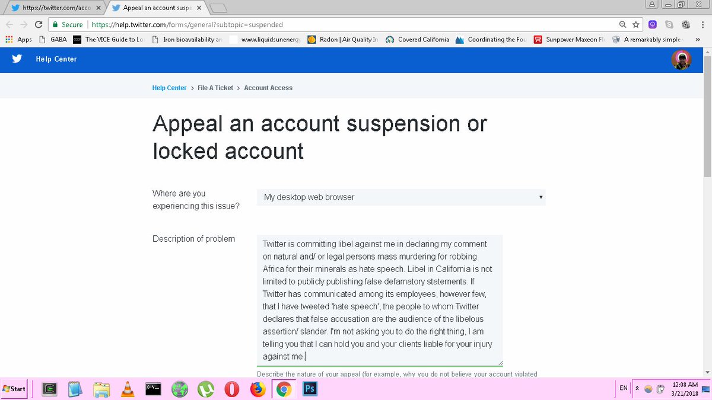Image resolution: width=712 pixels, height=400 pixels.
Task: Open uTorrent from the taskbar
Action: [206, 389]
